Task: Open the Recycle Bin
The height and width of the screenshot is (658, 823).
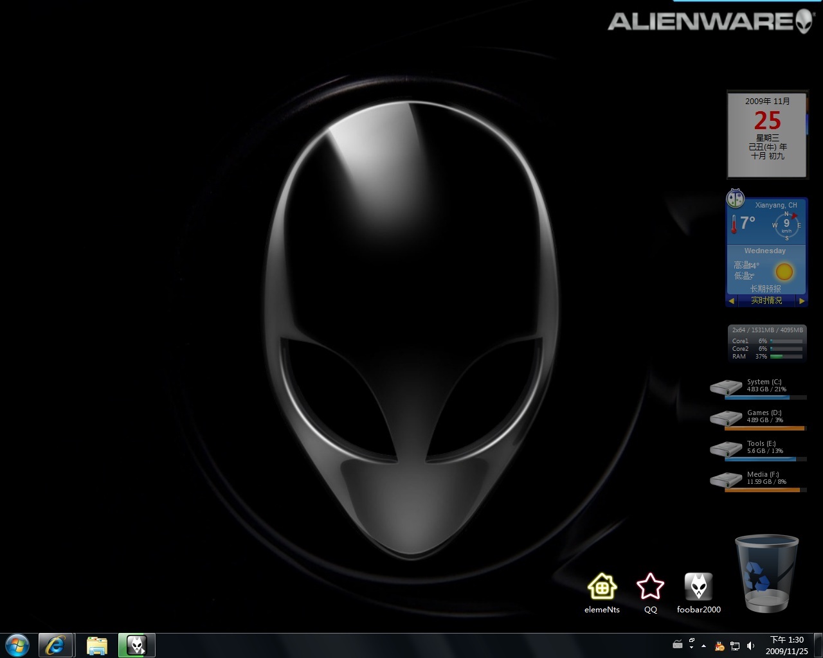Action: (x=766, y=574)
